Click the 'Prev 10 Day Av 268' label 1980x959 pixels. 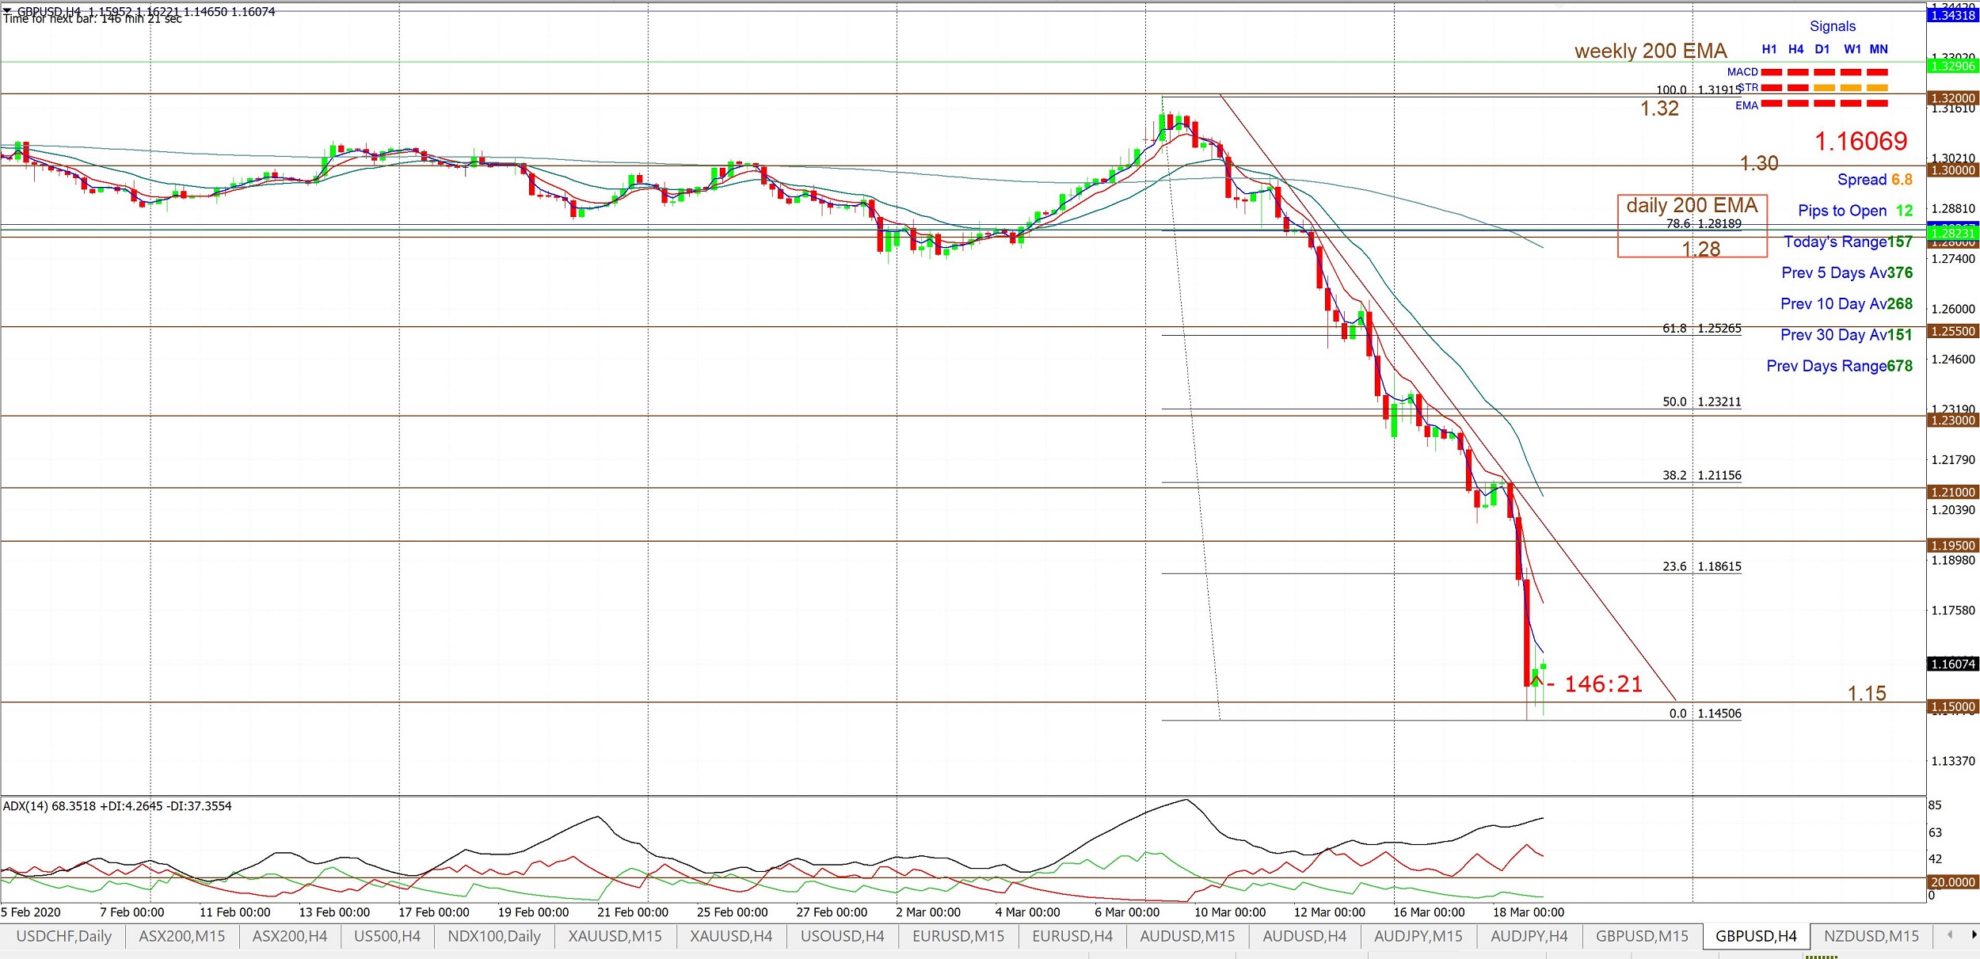click(x=1846, y=304)
